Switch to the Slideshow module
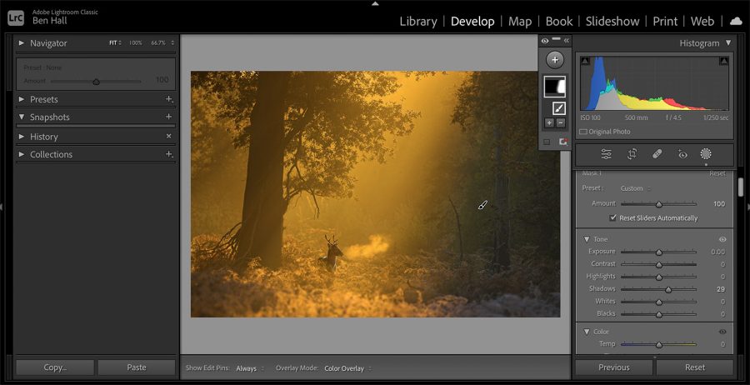The width and height of the screenshot is (750, 385). 612,22
